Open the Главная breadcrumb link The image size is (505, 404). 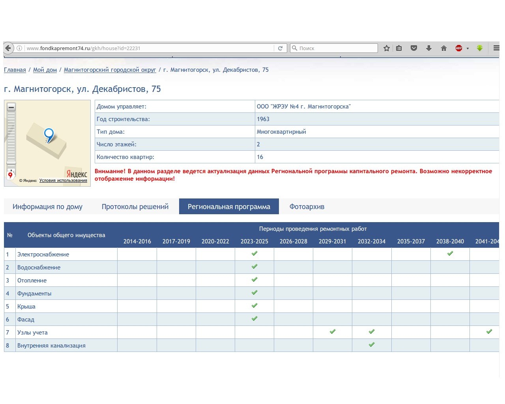pyautogui.click(x=15, y=70)
